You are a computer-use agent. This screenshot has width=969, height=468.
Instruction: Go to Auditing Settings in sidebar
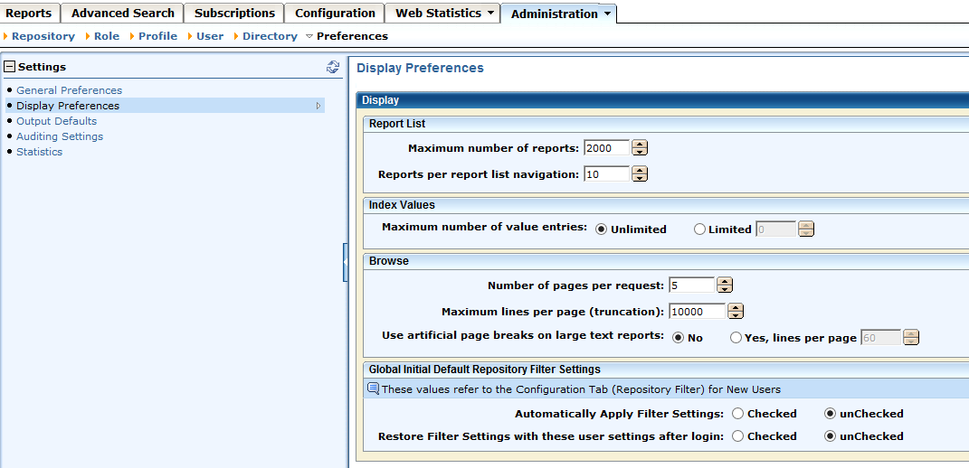click(60, 136)
